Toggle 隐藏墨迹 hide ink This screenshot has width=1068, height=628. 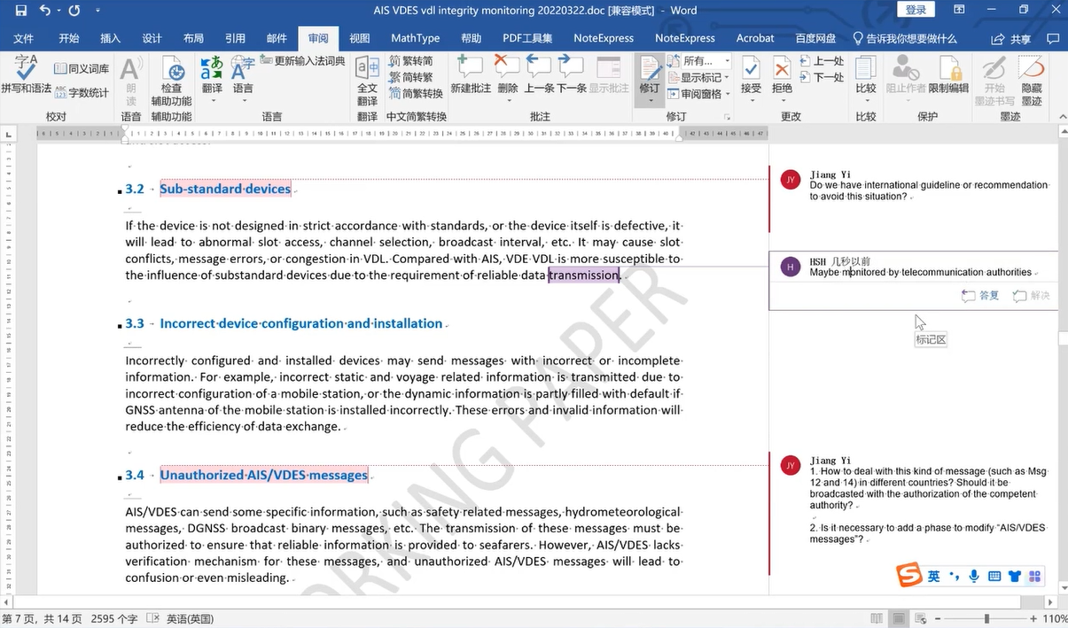point(1032,80)
